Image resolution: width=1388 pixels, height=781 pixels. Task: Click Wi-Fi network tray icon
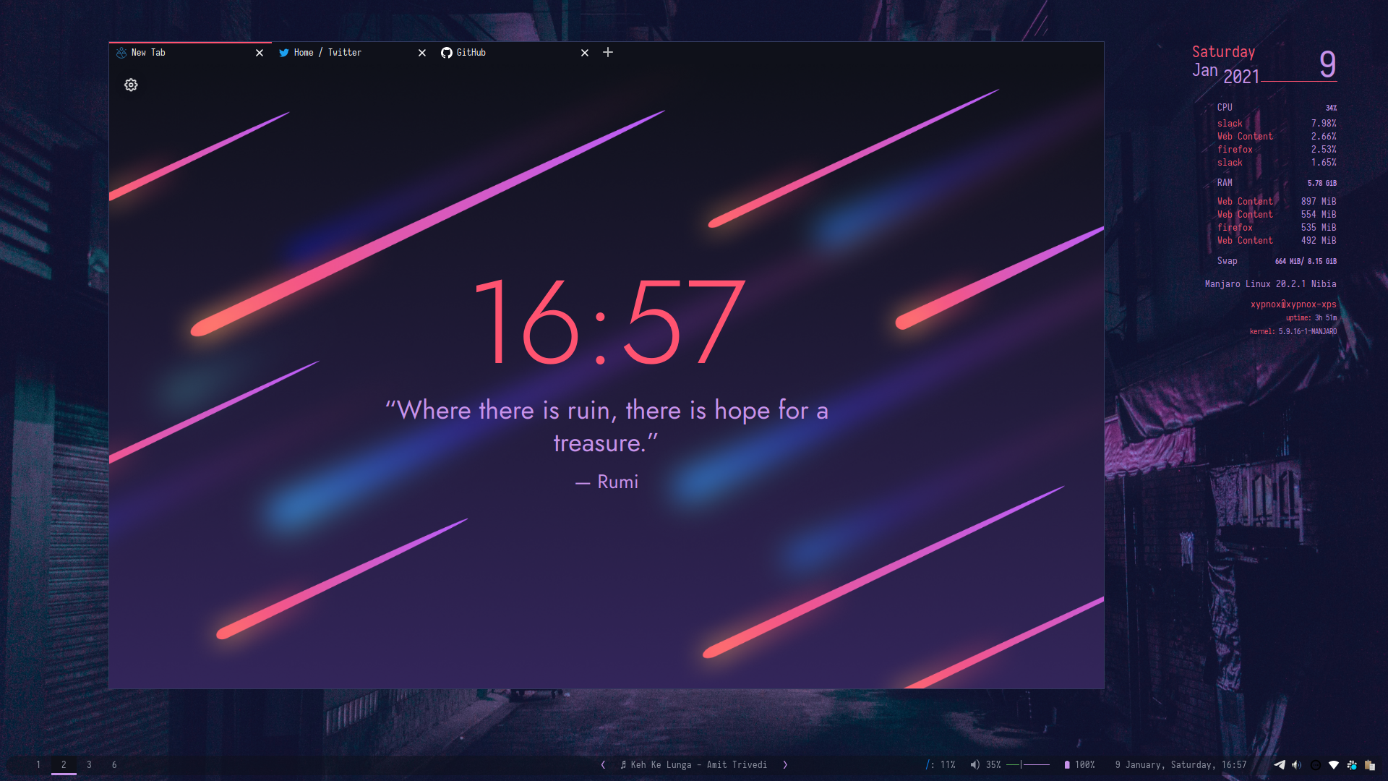1334,765
